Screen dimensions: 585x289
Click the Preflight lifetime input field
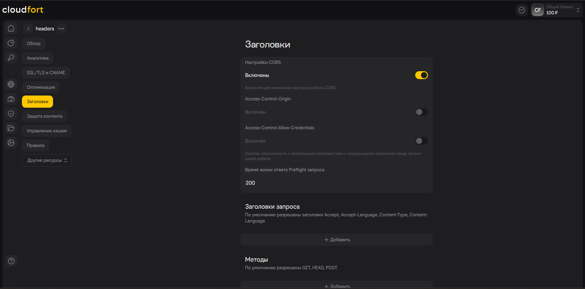pos(335,183)
